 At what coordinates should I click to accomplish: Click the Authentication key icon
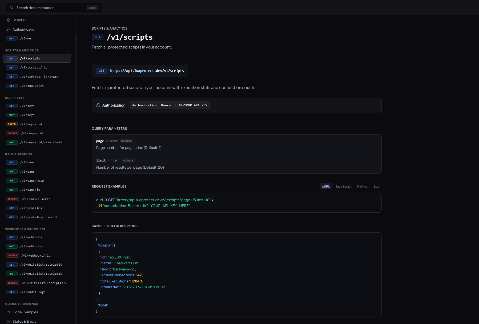8,29
